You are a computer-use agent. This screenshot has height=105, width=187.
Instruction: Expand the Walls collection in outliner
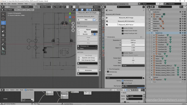tap(149, 19)
